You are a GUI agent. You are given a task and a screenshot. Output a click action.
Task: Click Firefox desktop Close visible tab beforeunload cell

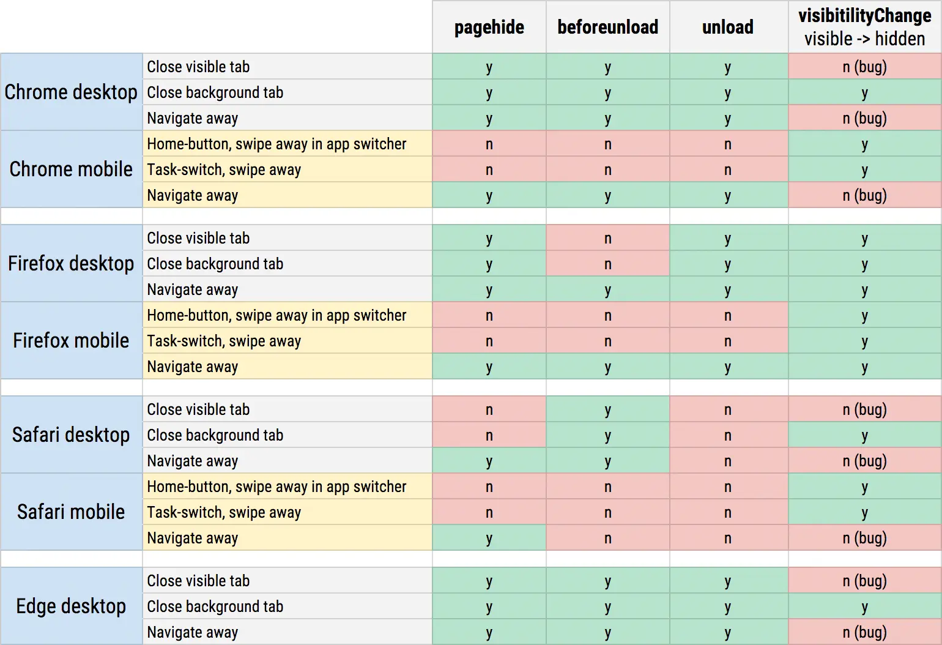pos(607,238)
